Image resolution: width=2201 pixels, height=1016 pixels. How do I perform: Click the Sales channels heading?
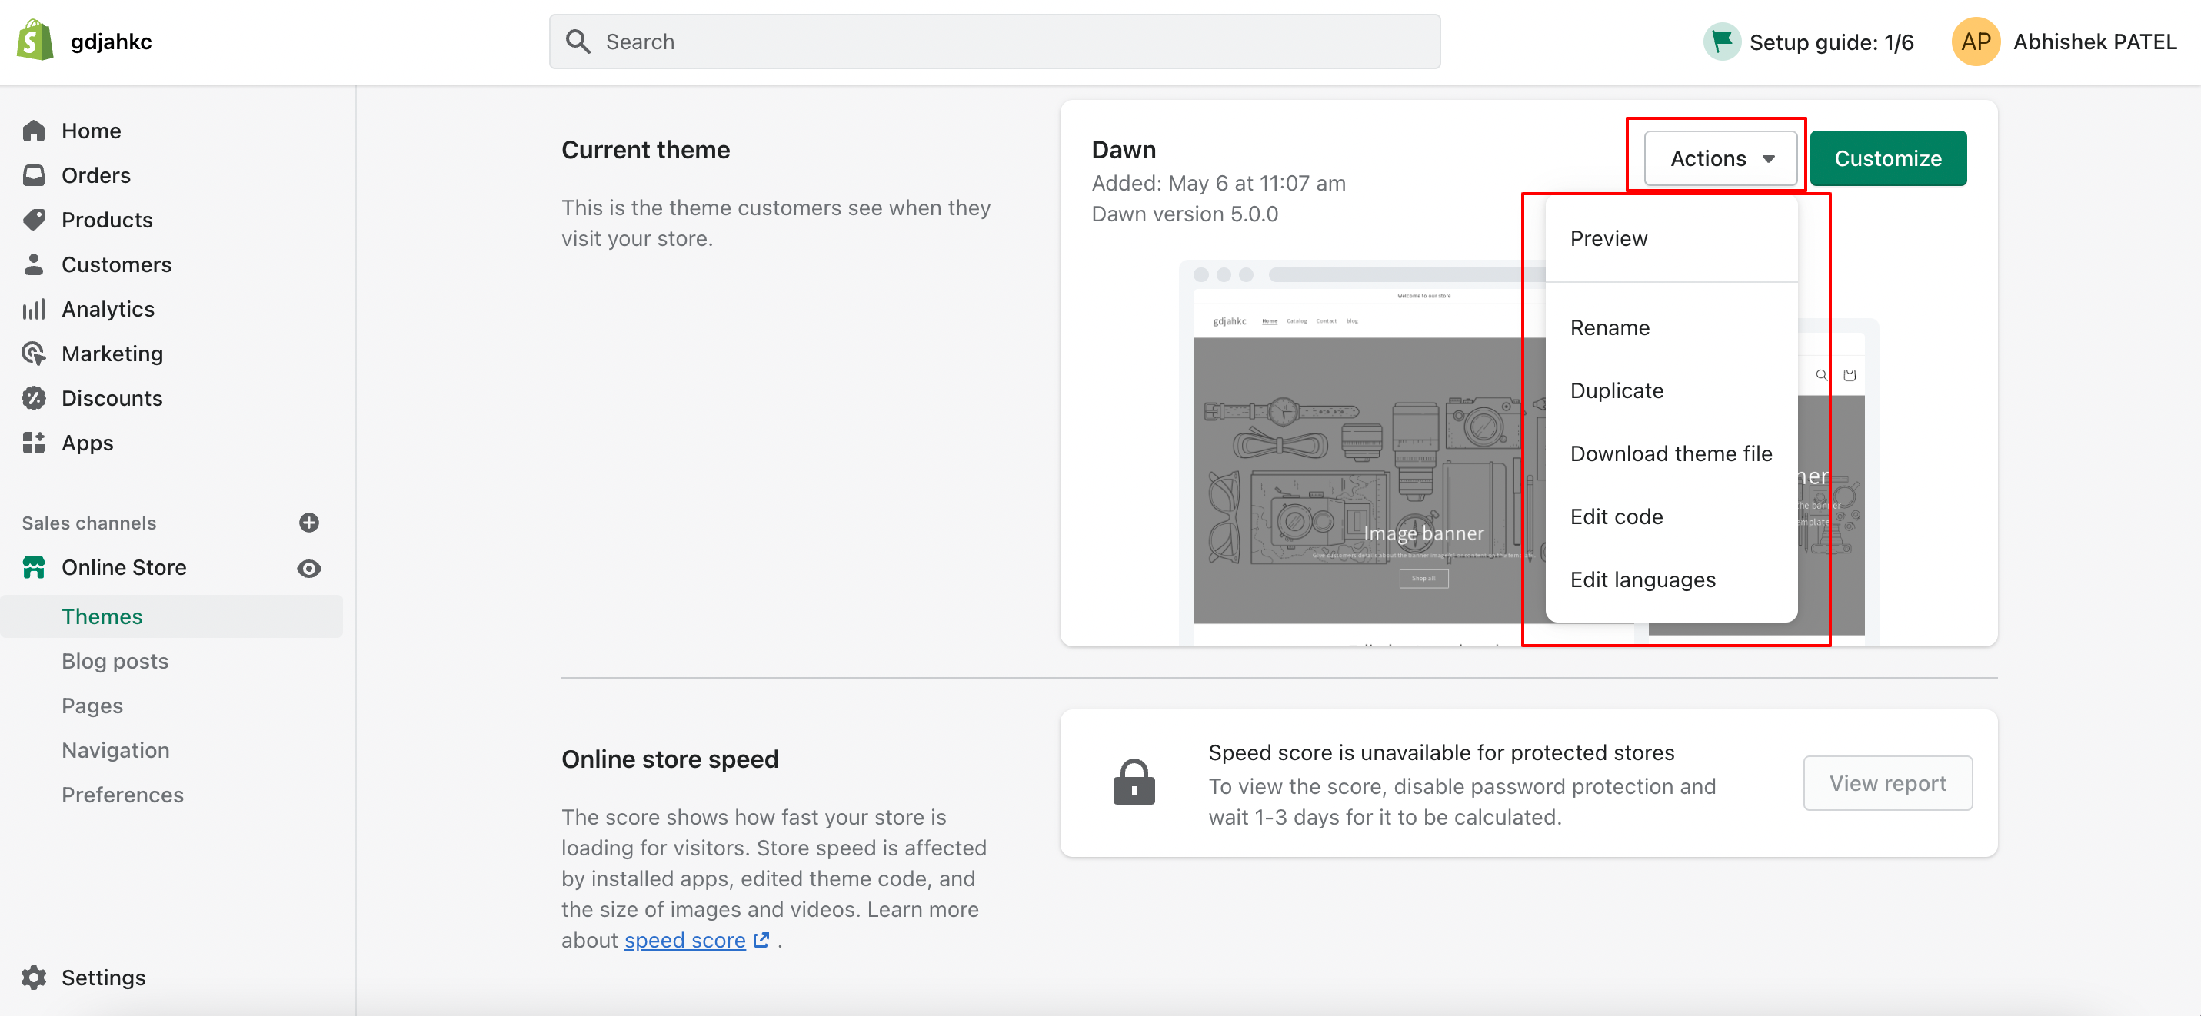pos(89,523)
